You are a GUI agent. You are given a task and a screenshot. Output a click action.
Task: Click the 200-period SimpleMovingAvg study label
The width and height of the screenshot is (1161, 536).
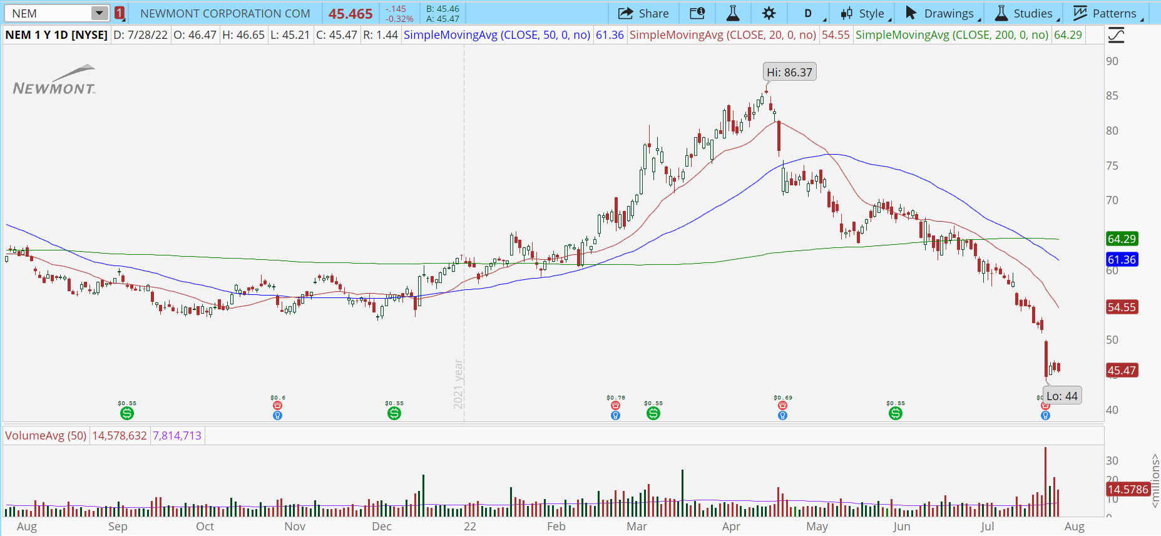[952, 35]
